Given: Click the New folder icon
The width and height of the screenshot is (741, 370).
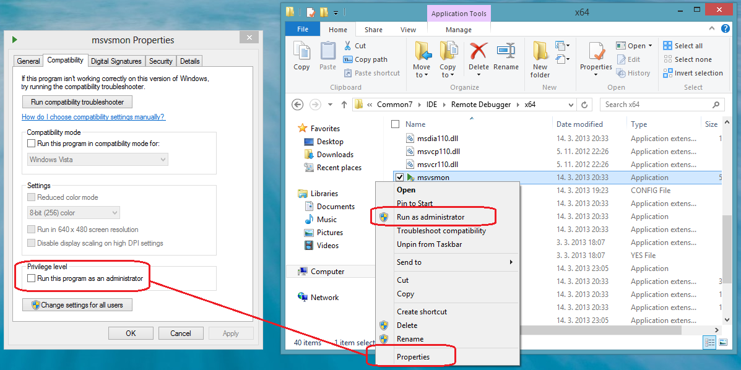Looking at the screenshot, I should pos(540,51).
